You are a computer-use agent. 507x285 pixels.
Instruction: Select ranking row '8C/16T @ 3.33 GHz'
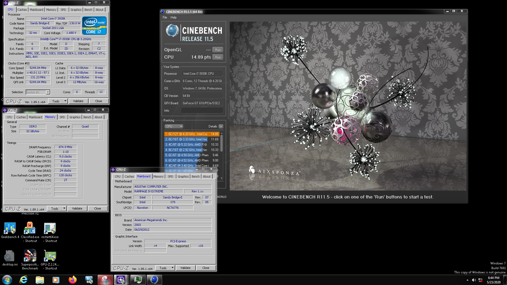[192, 139]
